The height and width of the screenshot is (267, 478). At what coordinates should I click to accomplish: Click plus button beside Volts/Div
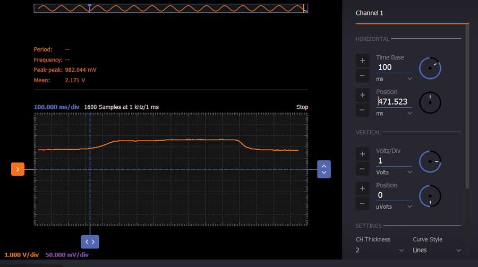click(x=362, y=154)
